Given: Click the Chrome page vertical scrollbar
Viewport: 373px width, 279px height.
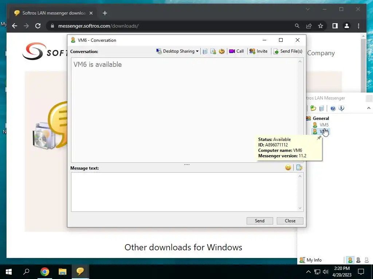Looking at the screenshot, I should (x=363, y=65).
